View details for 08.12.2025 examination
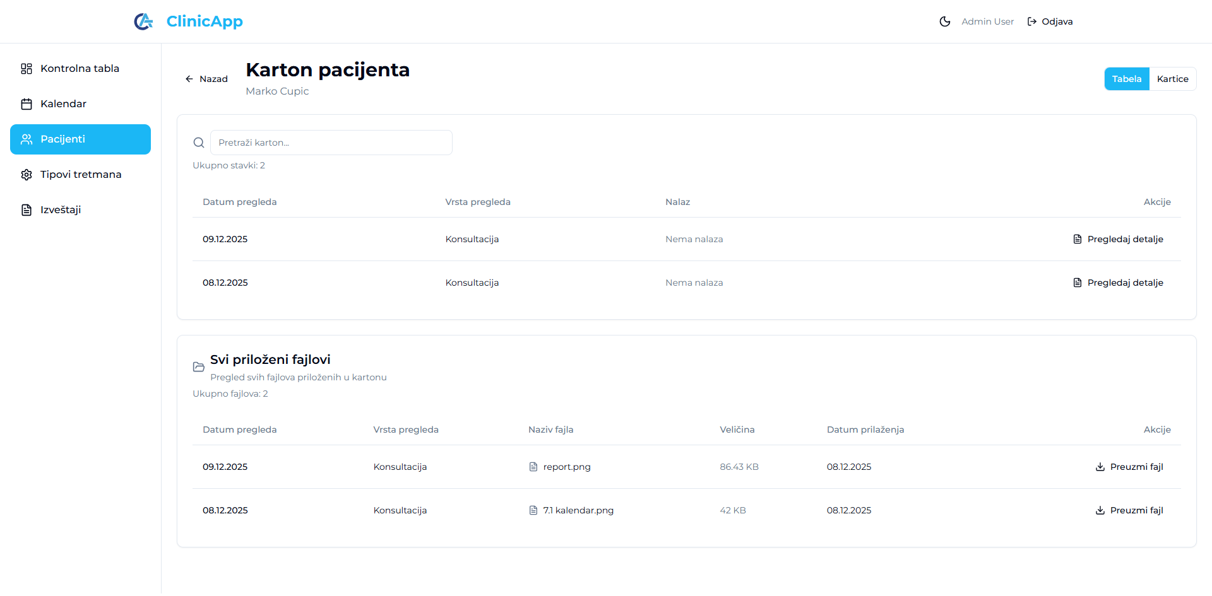This screenshot has width=1212, height=596. [x=1118, y=283]
